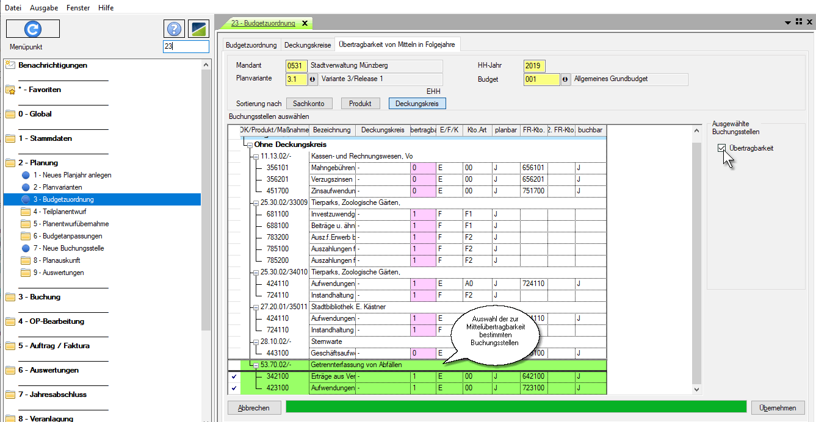Click the green progress bar
816x422 pixels.
point(516,407)
